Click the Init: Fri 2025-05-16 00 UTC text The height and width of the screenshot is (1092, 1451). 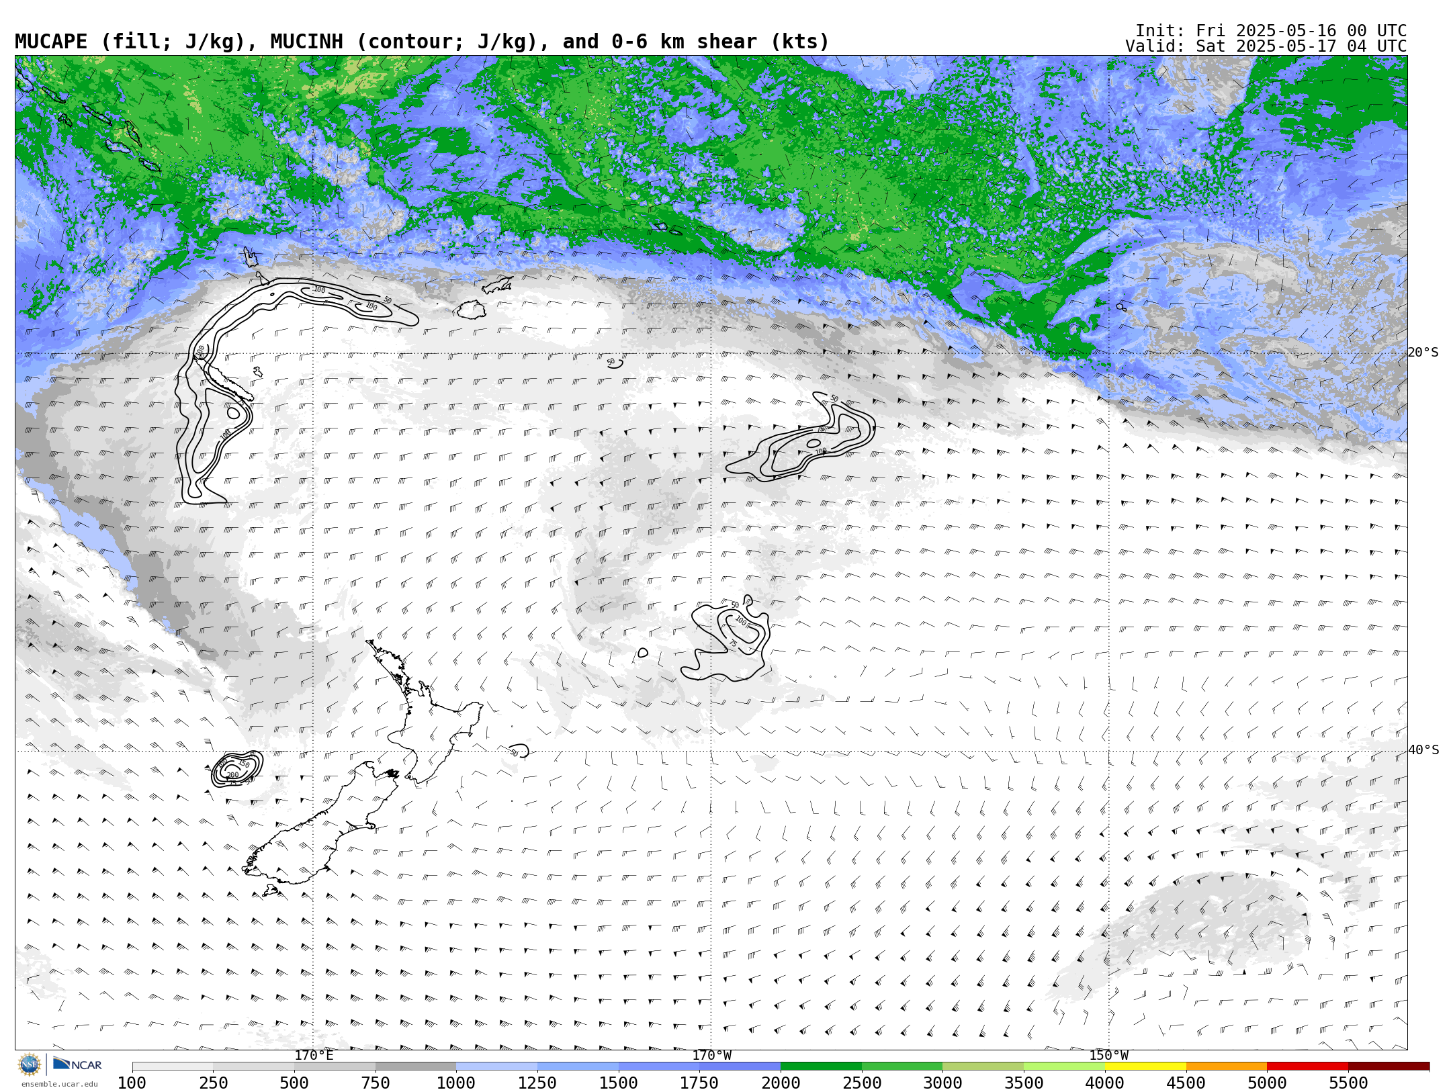(x=1271, y=31)
